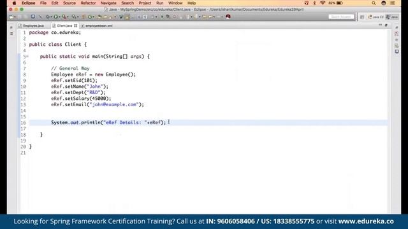The width and height of the screenshot is (408, 229).
Task: Open the Navigate menu
Action: tap(108, 3)
